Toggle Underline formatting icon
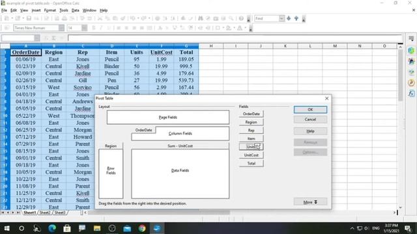The height and width of the screenshot is (234, 417). (x=109, y=28)
